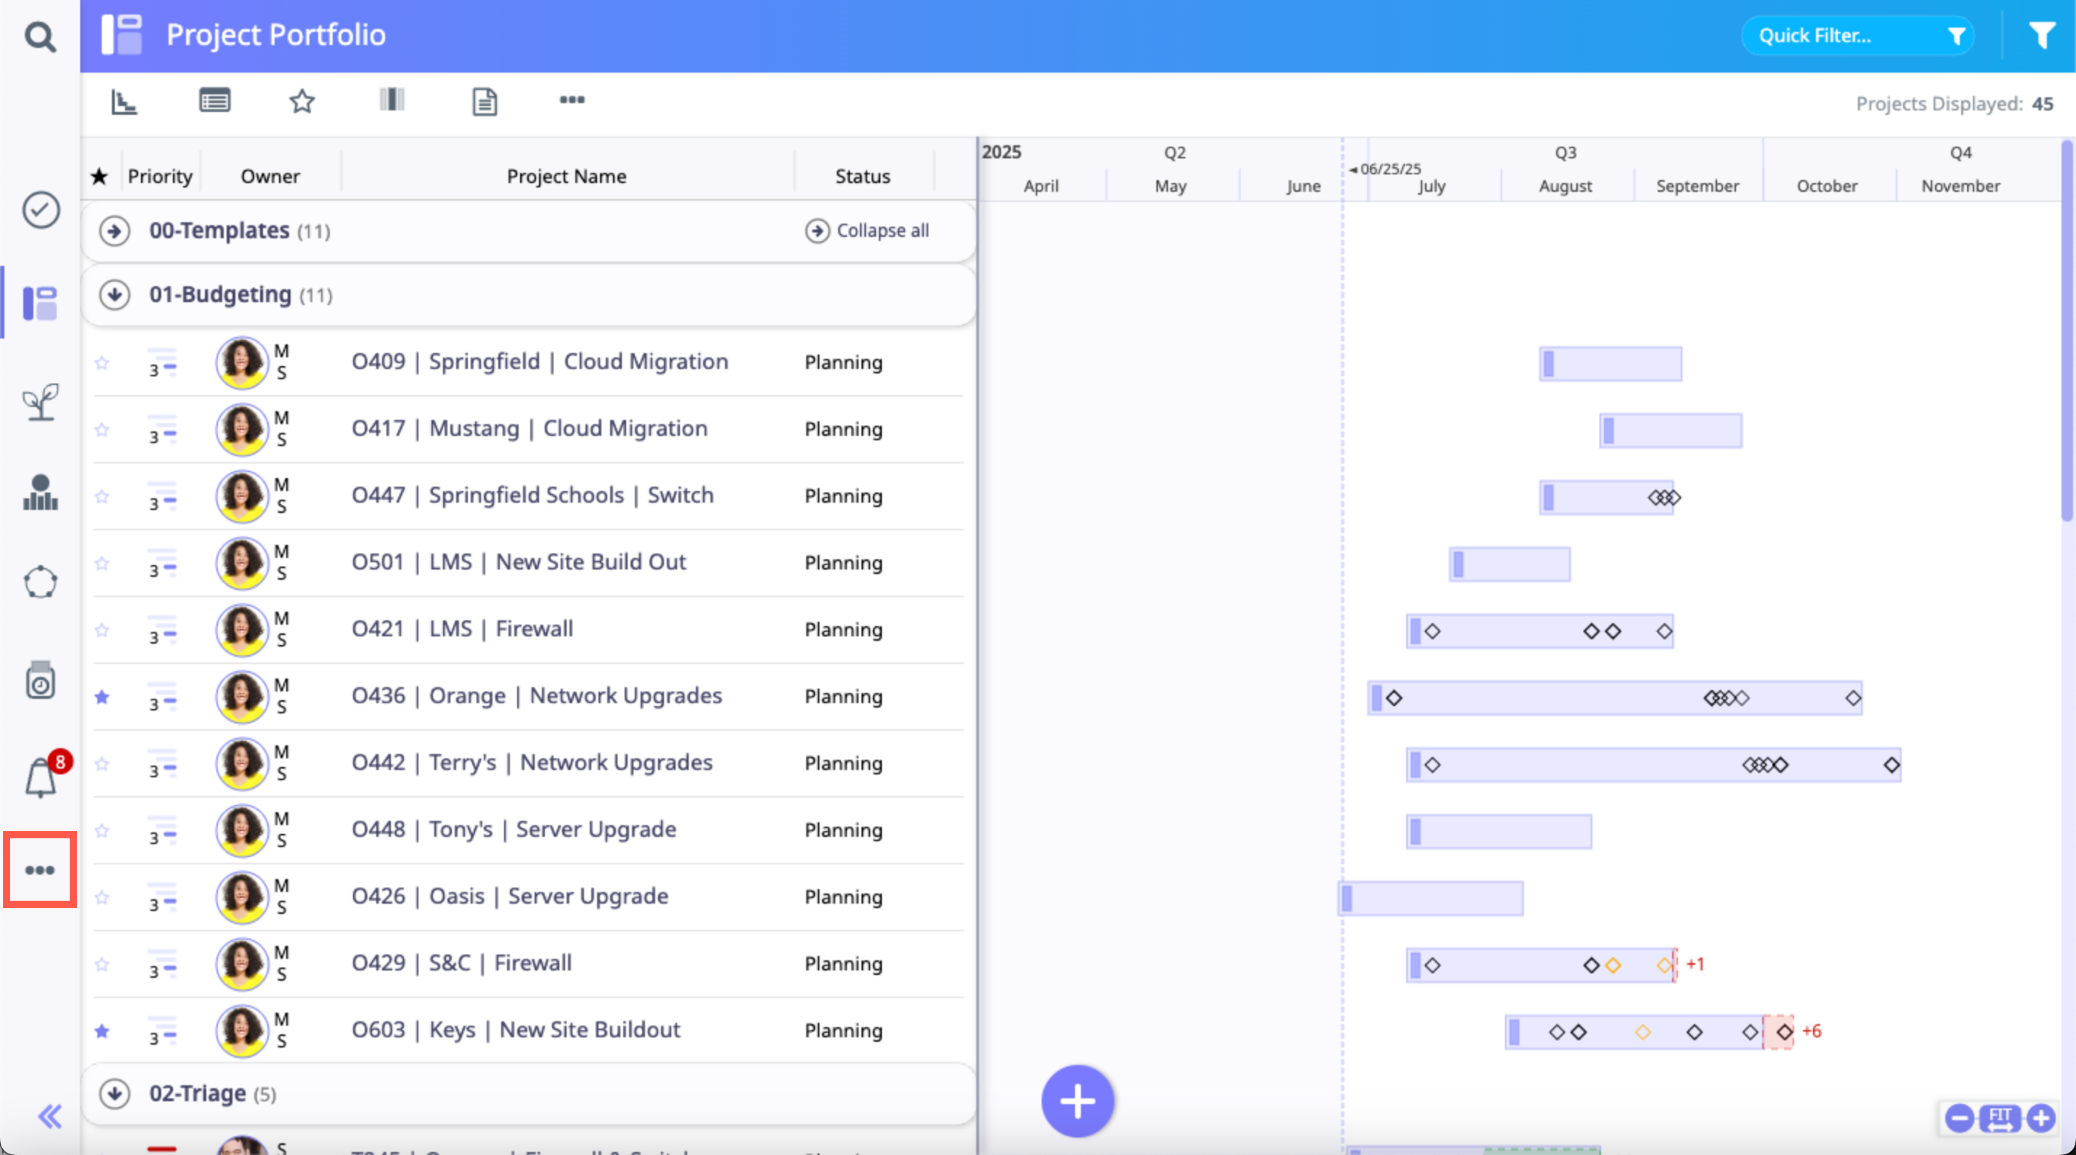2076x1155 pixels.
Task: Toggle favorite star on O603 Keys project
Action: pyautogui.click(x=102, y=1030)
